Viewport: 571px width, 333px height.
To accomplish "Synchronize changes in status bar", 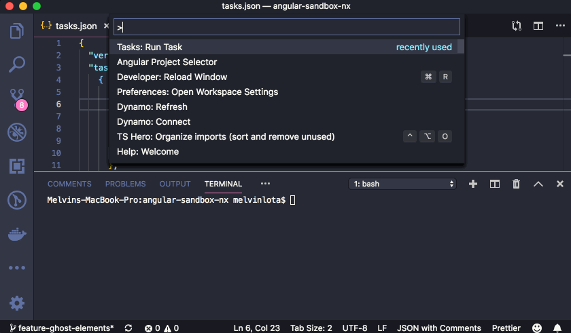I will point(128,328).
